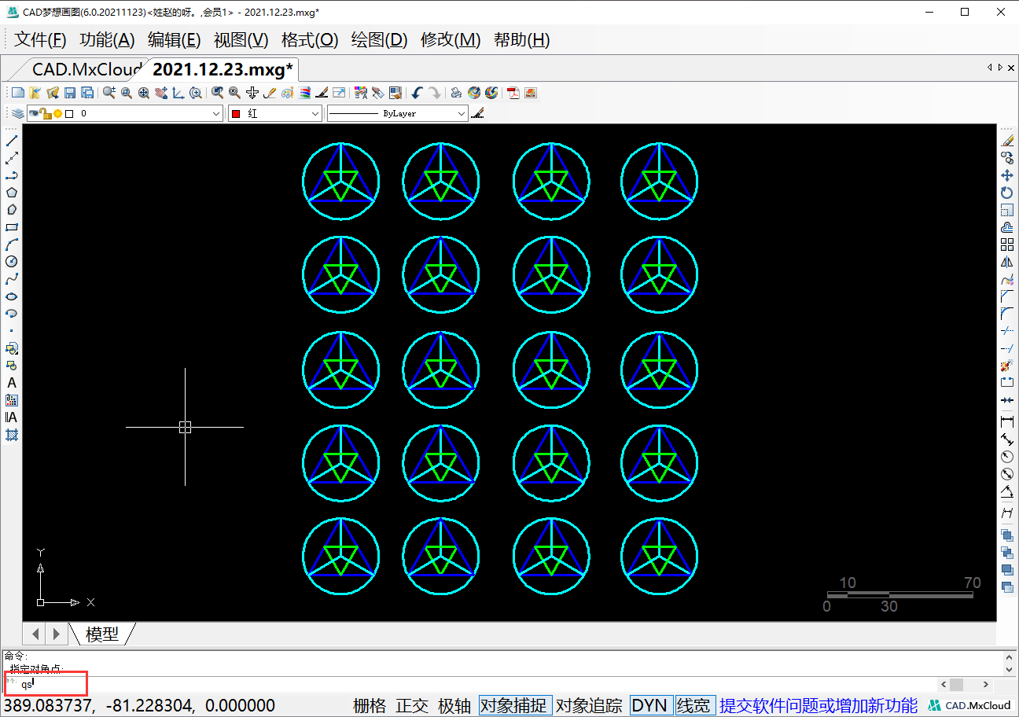Select the 模型 model tab

[x=102, y=634]
